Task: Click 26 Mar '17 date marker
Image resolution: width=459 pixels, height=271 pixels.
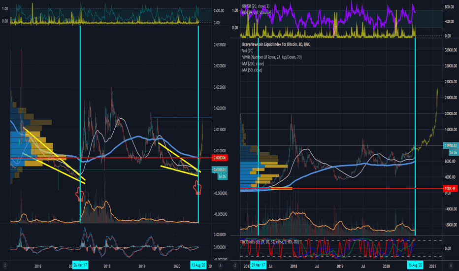Action: [80, 265]
